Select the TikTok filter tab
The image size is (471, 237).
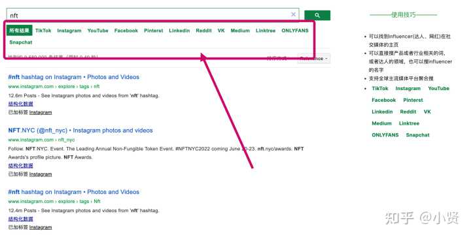tap(43, 31)
